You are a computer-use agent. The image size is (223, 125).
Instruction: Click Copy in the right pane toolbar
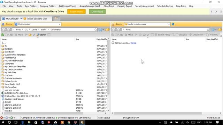point(119,35)
